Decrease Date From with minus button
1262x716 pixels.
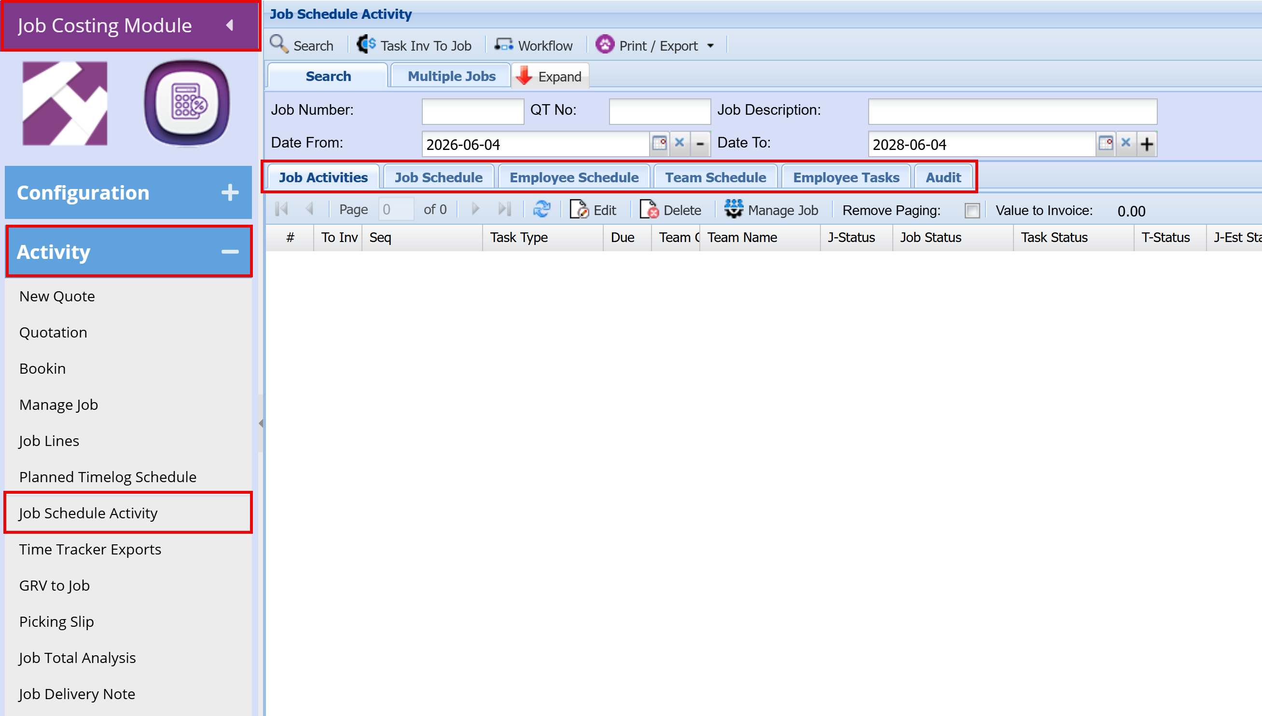700,144
